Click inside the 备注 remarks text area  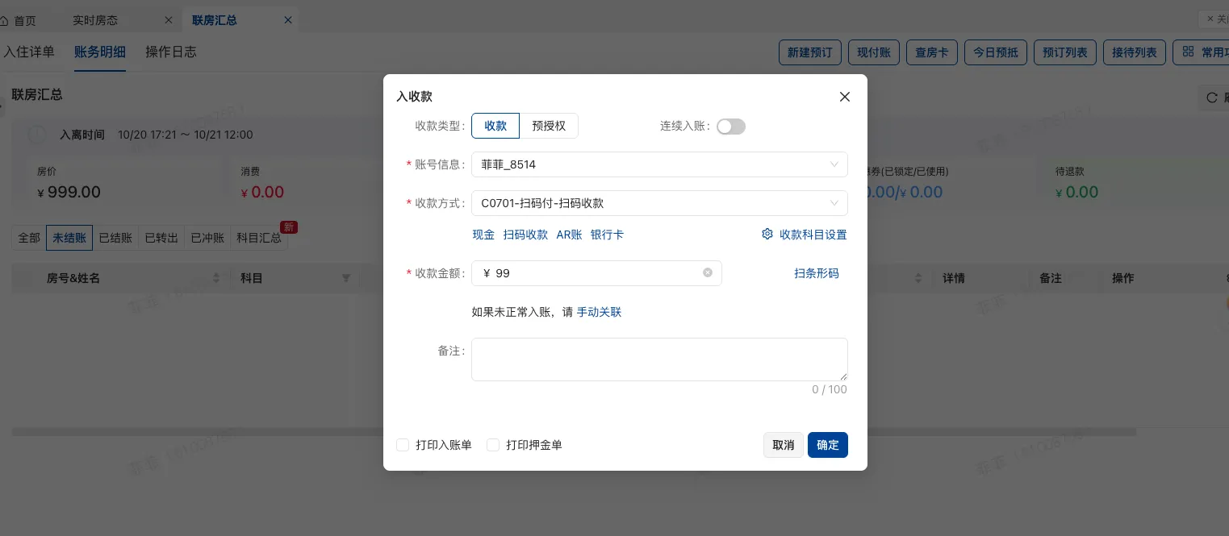(x=659, y=359)
